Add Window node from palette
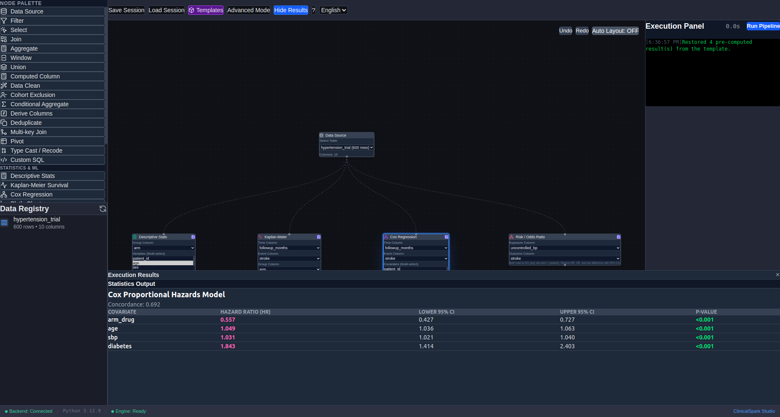Viewport: 780px width, 417px height. coord(53,58)
